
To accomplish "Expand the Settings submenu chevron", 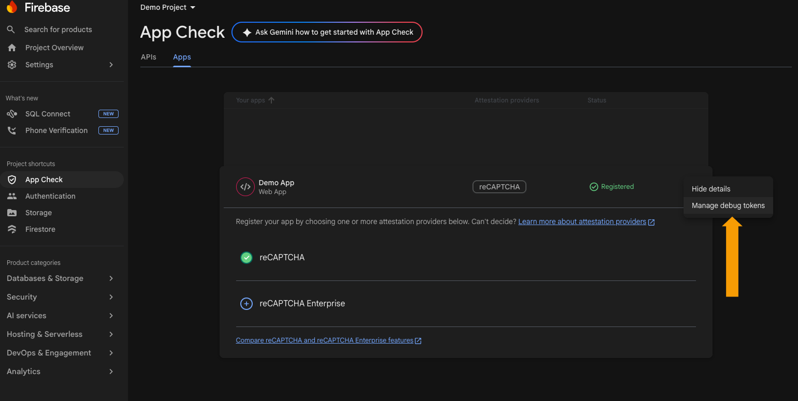I will point(111,65).
